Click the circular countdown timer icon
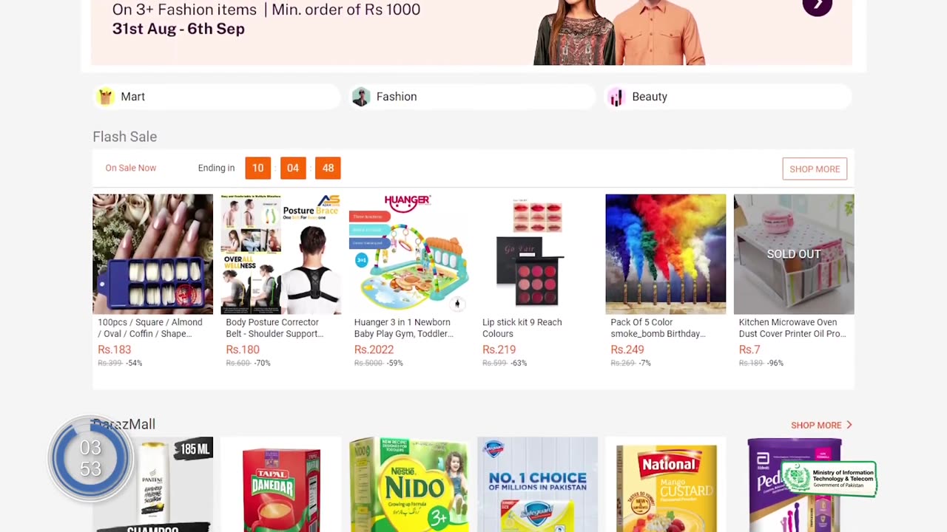947x532 pixels. click(90, 458)
